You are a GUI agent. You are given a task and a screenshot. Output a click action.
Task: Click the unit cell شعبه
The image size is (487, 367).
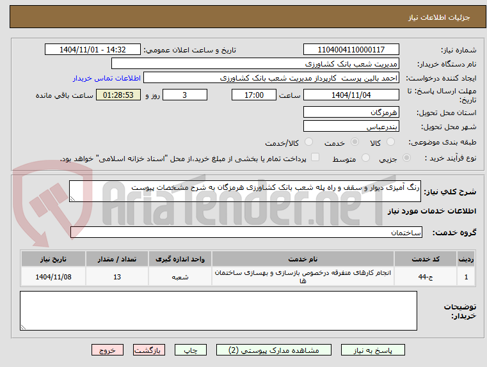[x=180, y=276]
